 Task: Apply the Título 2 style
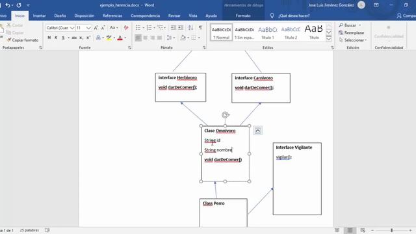(x=291, y=32)
